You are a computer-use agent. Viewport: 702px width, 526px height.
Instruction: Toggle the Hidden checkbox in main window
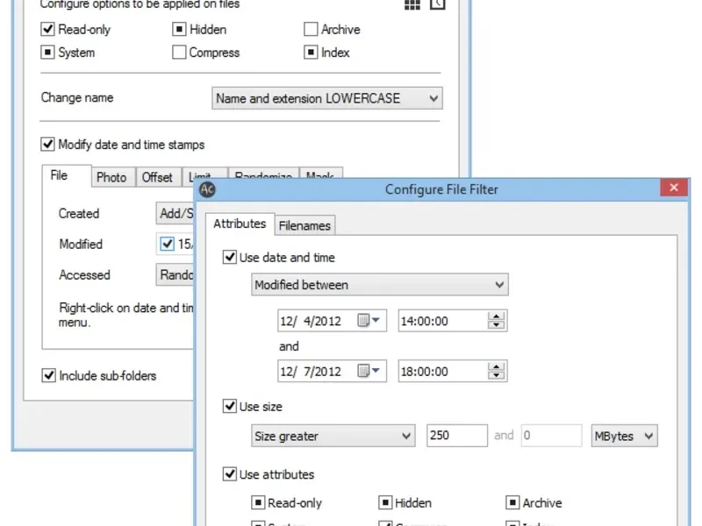pos(179,29)
